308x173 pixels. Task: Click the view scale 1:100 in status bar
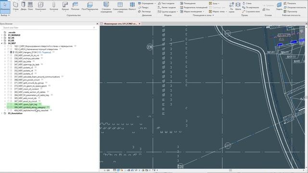[x=107, y=170]
